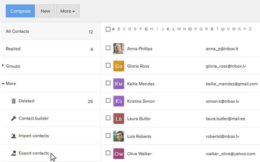Screen dimensions: 260x162
Task: Click the Import contacts icon
Action: 14,136
